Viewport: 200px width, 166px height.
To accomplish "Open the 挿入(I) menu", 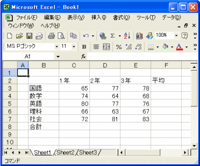I will pyautogui.click(x=99, y=17).
